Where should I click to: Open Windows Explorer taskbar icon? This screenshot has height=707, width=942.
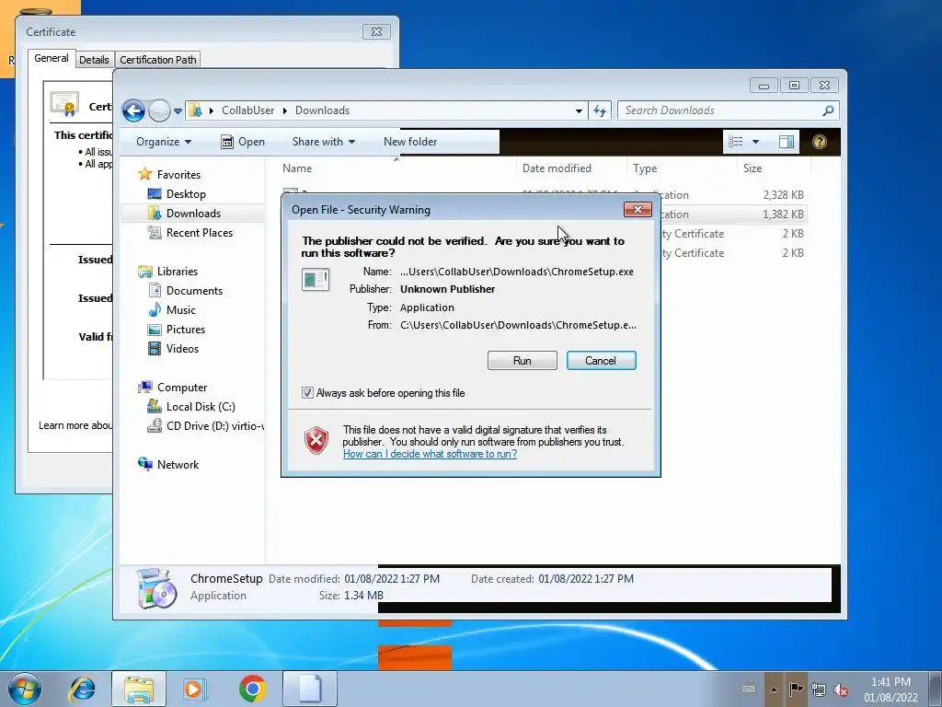pyautogui.click(x=139, y=689)
